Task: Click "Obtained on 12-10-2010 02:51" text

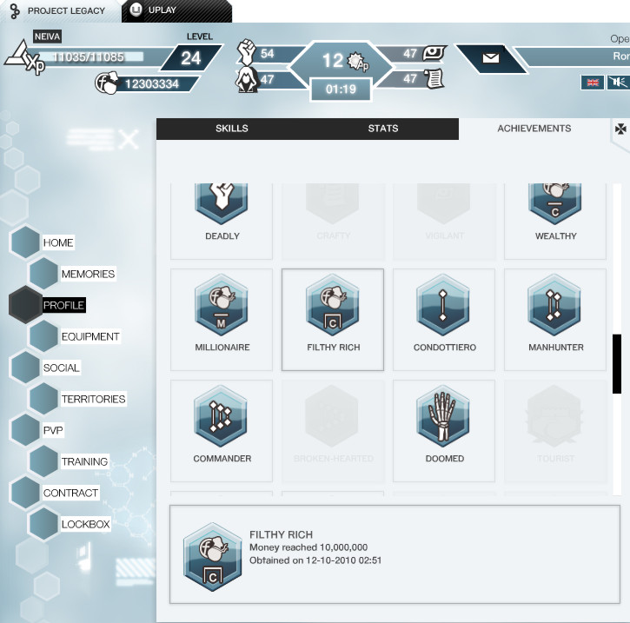Action: point(315,560)
